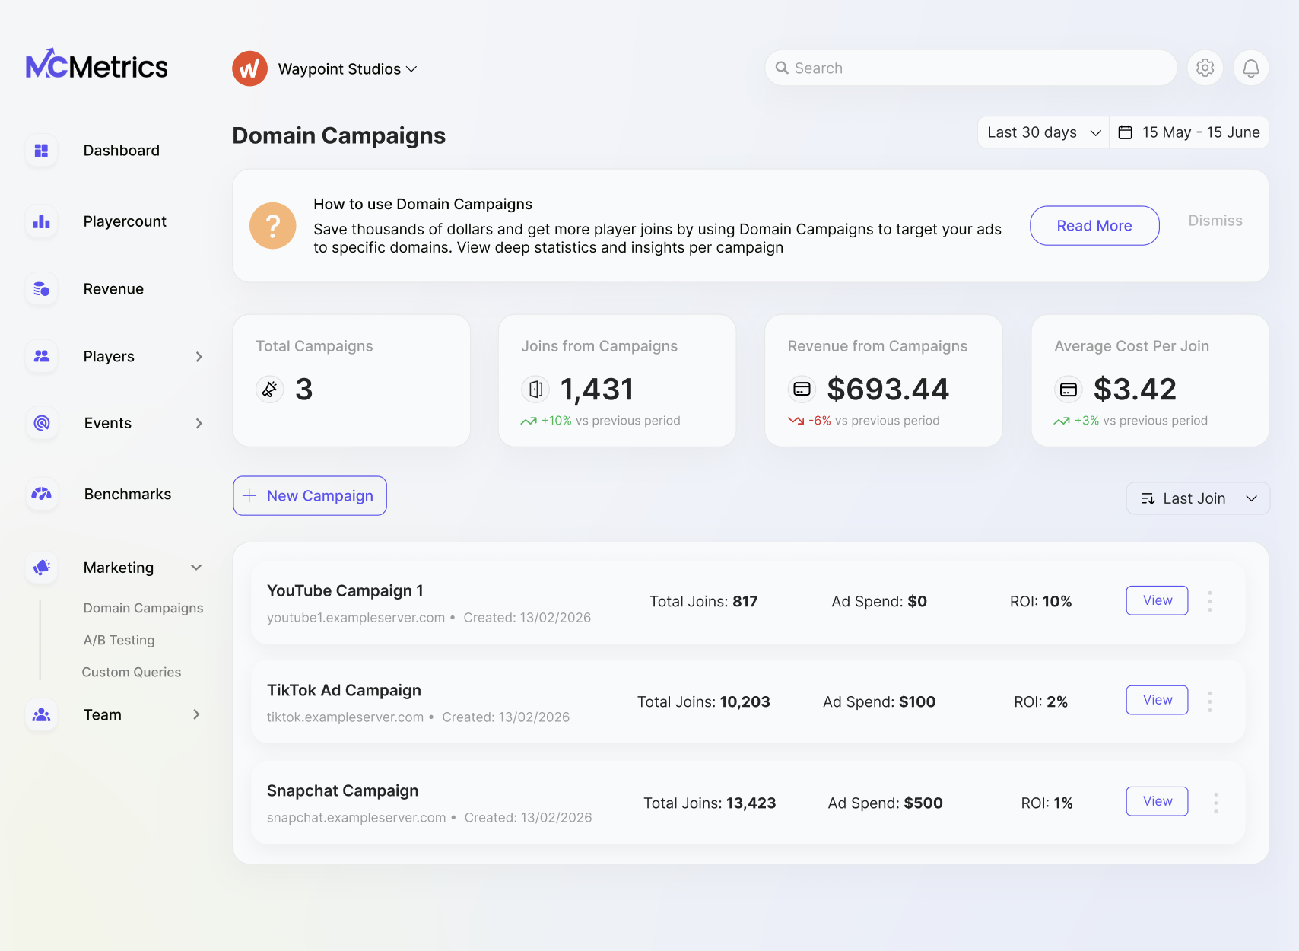The image size is (1299, 951).
Task: View the Snapchat Campaign details
Action: coord(1157,801)
